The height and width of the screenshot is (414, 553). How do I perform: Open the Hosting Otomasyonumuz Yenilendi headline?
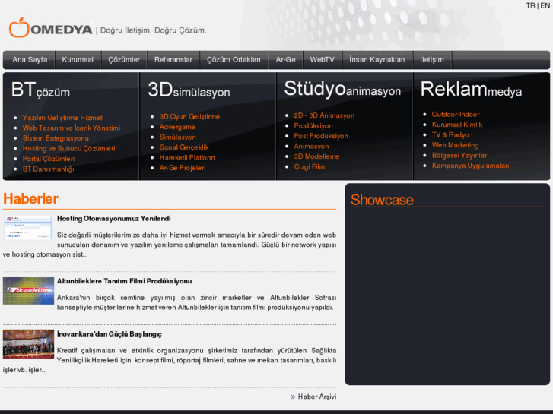point(113,219)
